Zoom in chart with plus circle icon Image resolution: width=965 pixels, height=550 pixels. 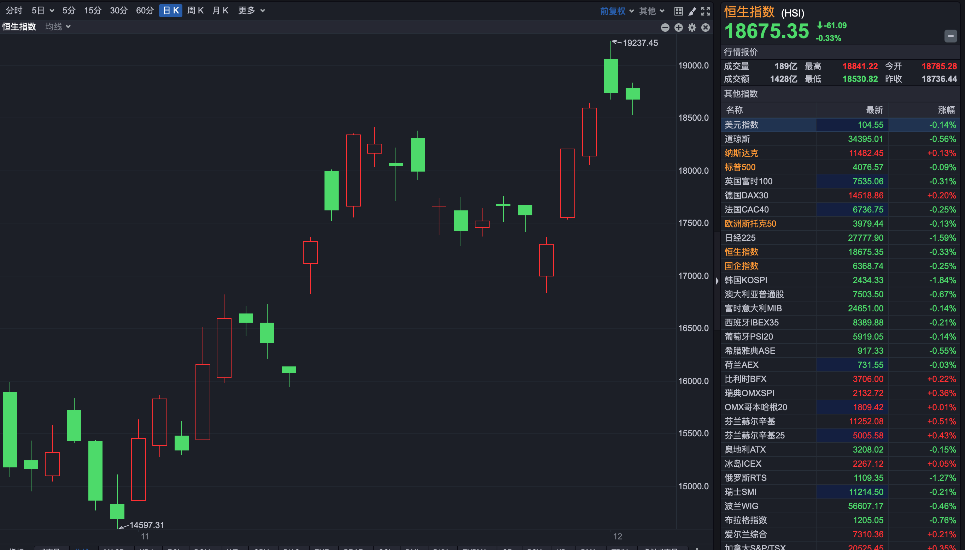point(678,28)
